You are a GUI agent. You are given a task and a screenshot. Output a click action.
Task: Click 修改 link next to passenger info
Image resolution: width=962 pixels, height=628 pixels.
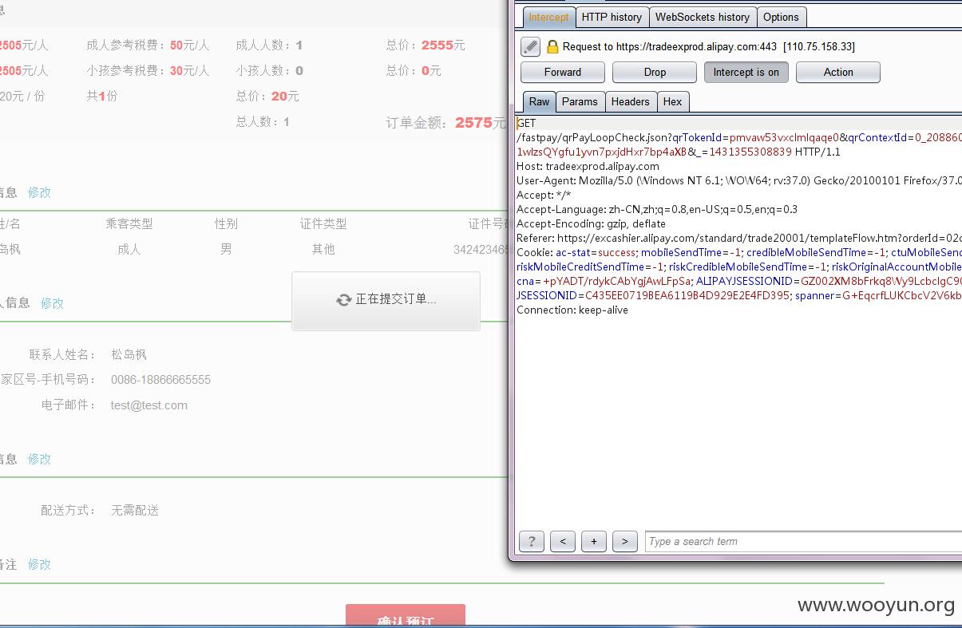tap(39, 192)
